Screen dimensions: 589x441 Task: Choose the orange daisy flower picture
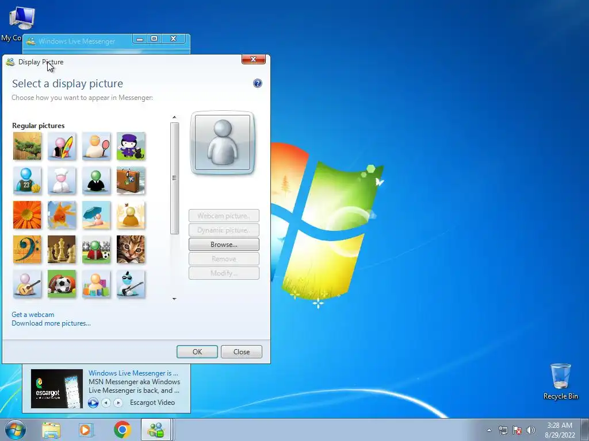tap(27, 215)
